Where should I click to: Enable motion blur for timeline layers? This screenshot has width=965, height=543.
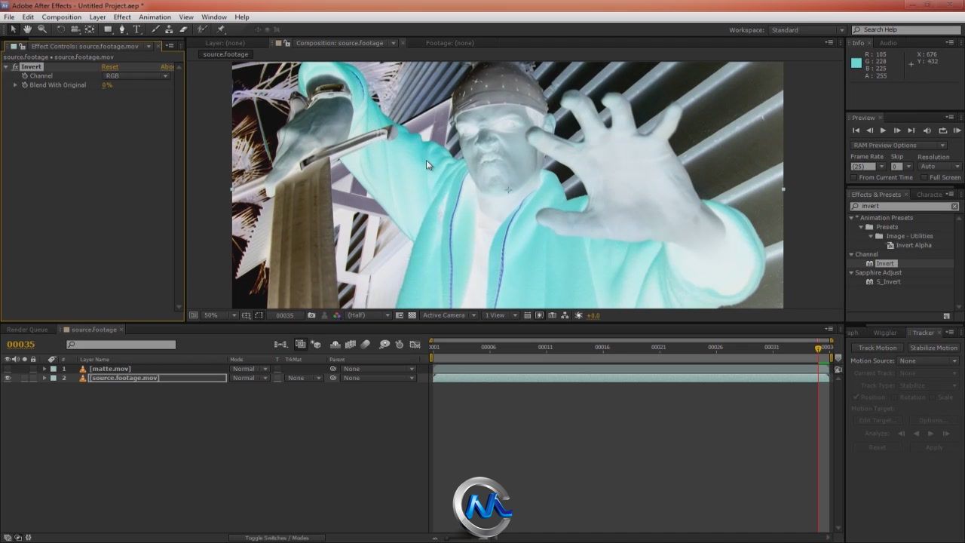pos(366,345)
